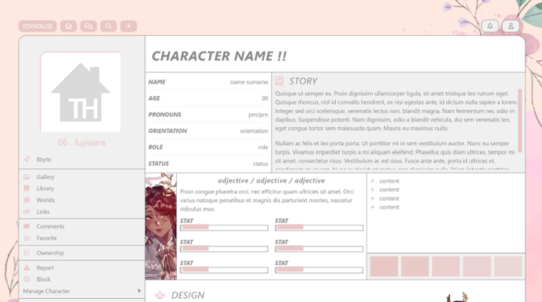Click the Favorite star icon
542x302 pixels.
click(27, 238)
